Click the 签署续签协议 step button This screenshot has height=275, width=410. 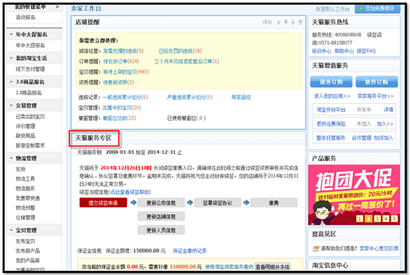point(217,202)
